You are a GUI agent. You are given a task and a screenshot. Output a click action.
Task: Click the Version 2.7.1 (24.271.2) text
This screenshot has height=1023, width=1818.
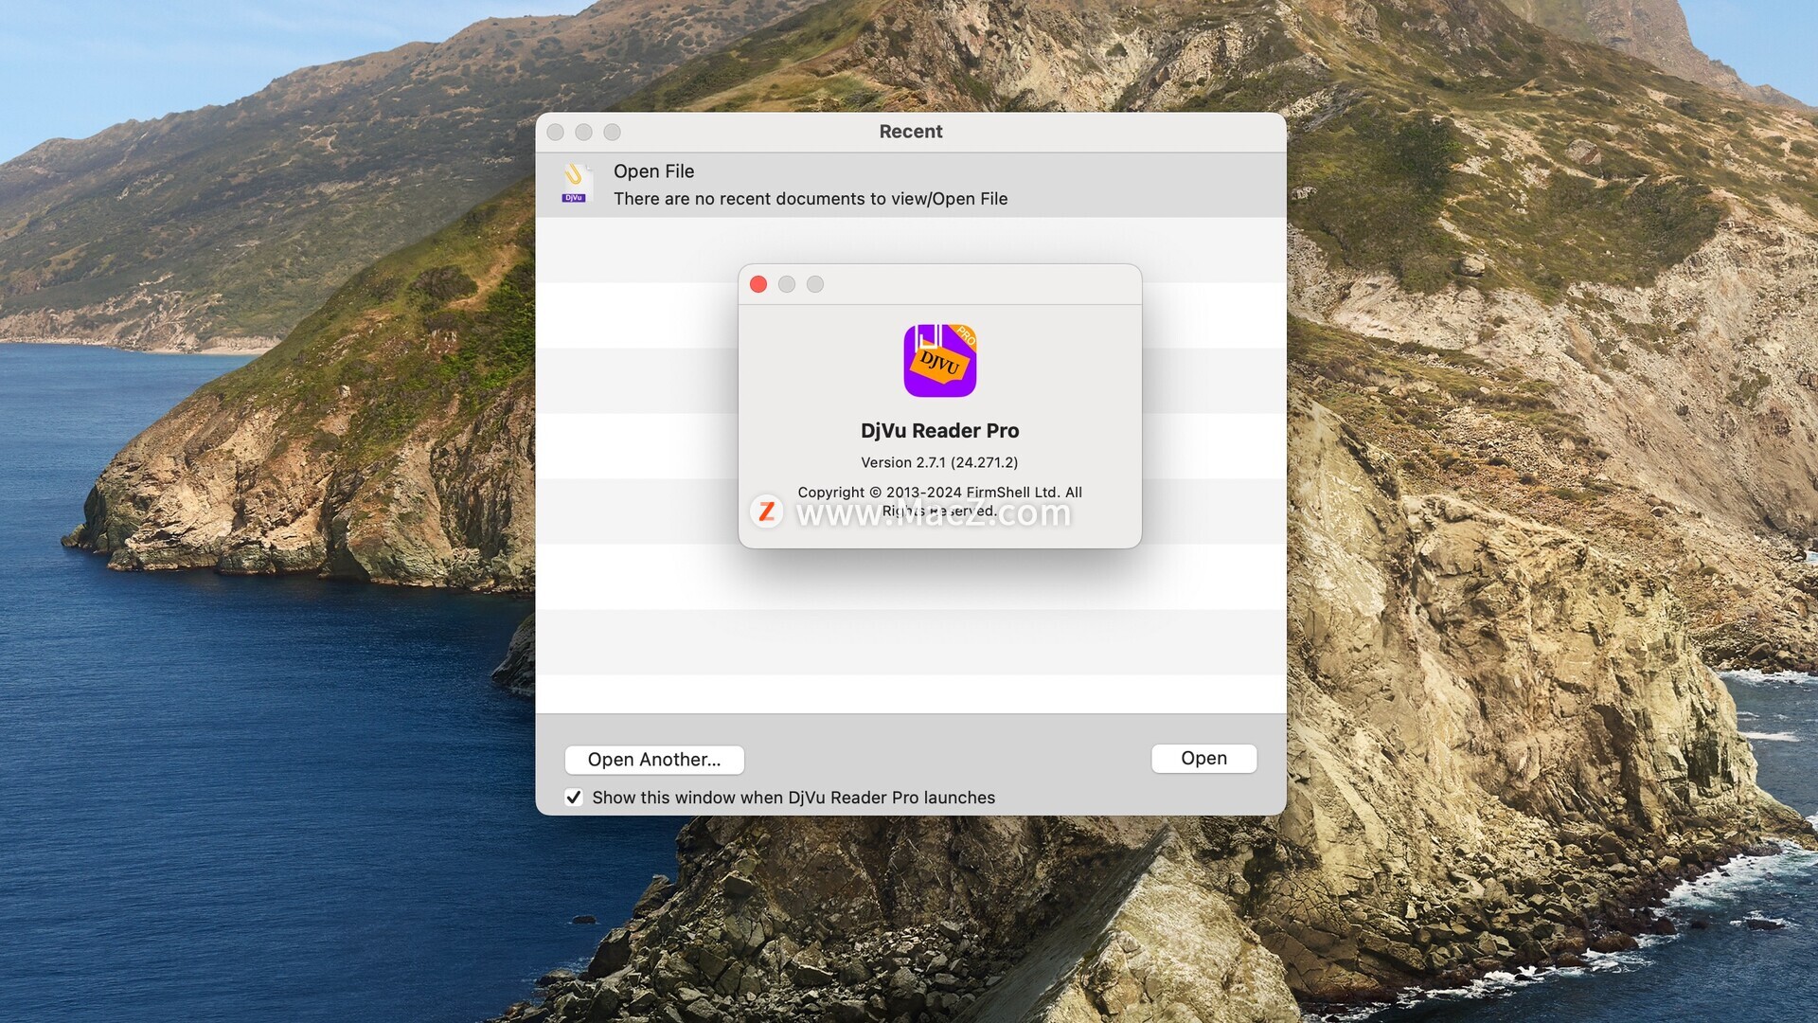pyautogui.click(x=939, y=462)
